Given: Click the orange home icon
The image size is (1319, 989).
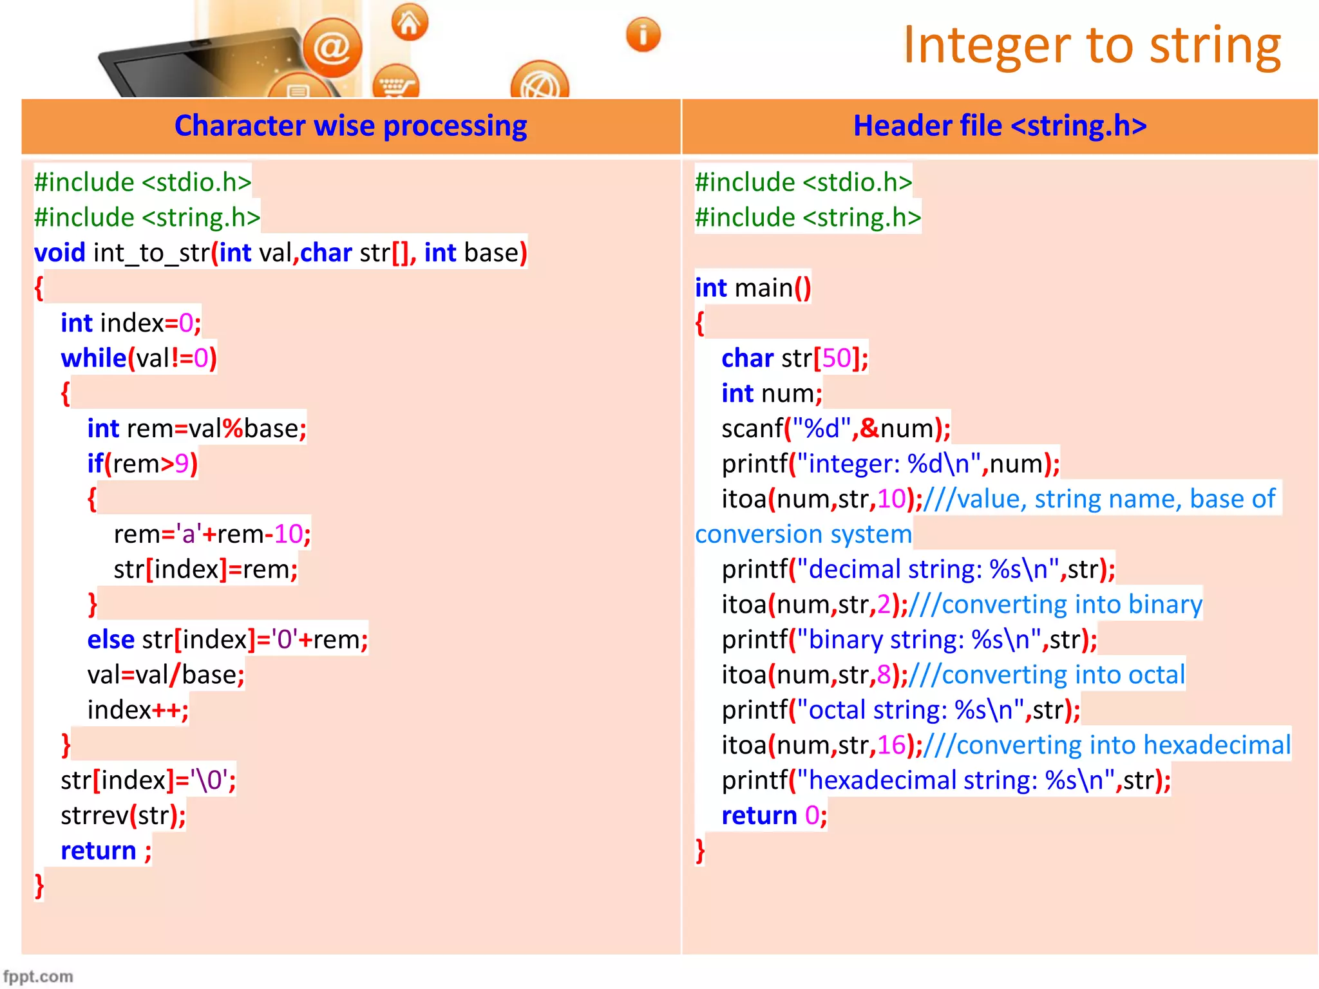Looking at the screenshot, I should tap(410, 22).
